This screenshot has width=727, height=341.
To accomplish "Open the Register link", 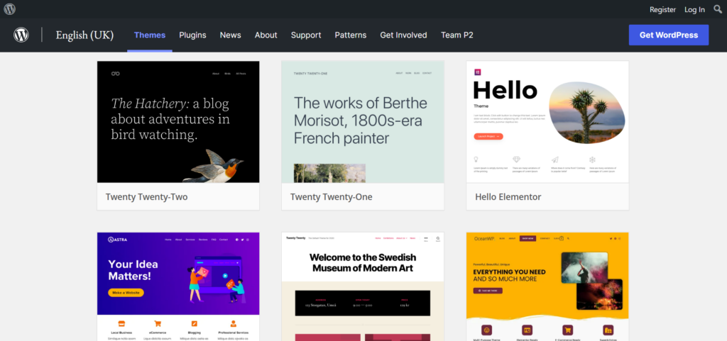I will click(x=662, y=9).
